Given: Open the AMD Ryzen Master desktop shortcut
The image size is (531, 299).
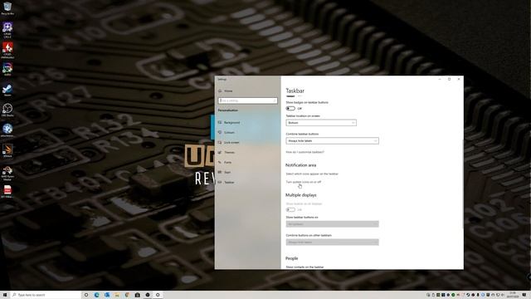Looking at the screenshot, I should point(7,173).
